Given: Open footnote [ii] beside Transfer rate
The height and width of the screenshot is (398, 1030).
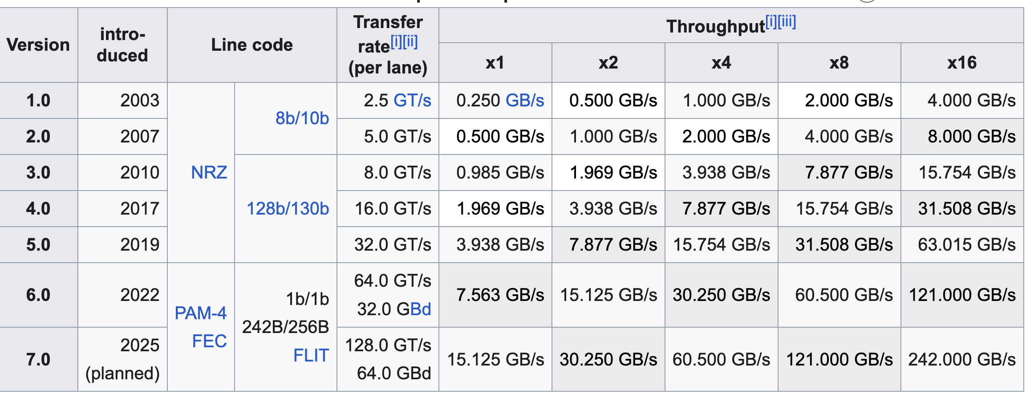Looking at the screenshot, I should click(x=410, y=42).
